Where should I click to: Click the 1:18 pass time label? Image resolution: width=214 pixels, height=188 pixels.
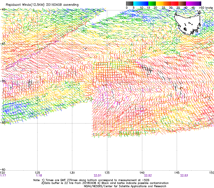[x=39, y=176]
